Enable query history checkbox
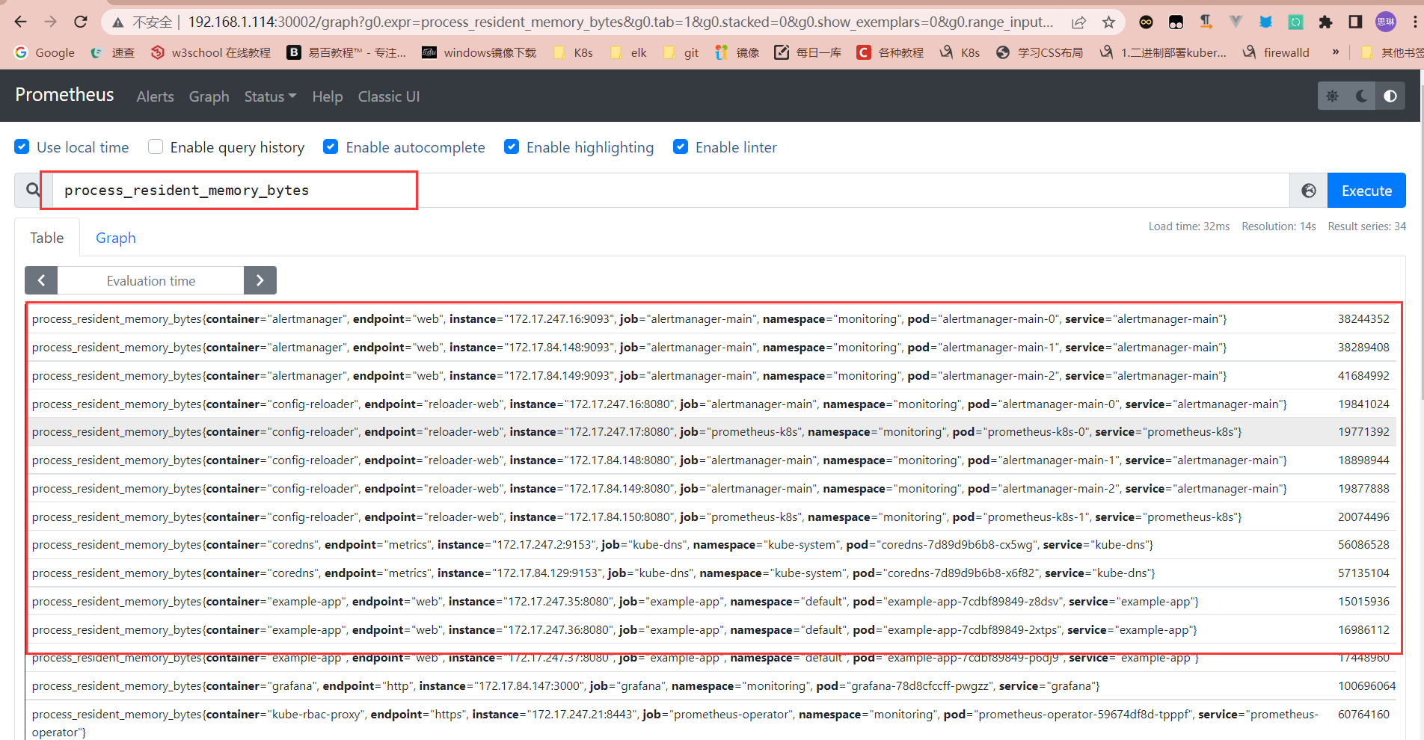The image size is (1424, 740). point(156,147)
